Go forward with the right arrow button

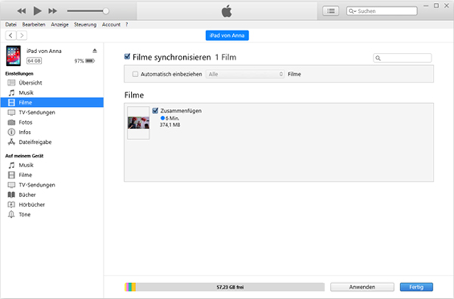coord(22,36)
